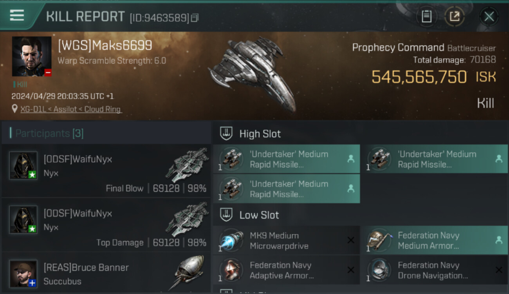
Task: Copy the kill report ID
Action: coord(195,18)
